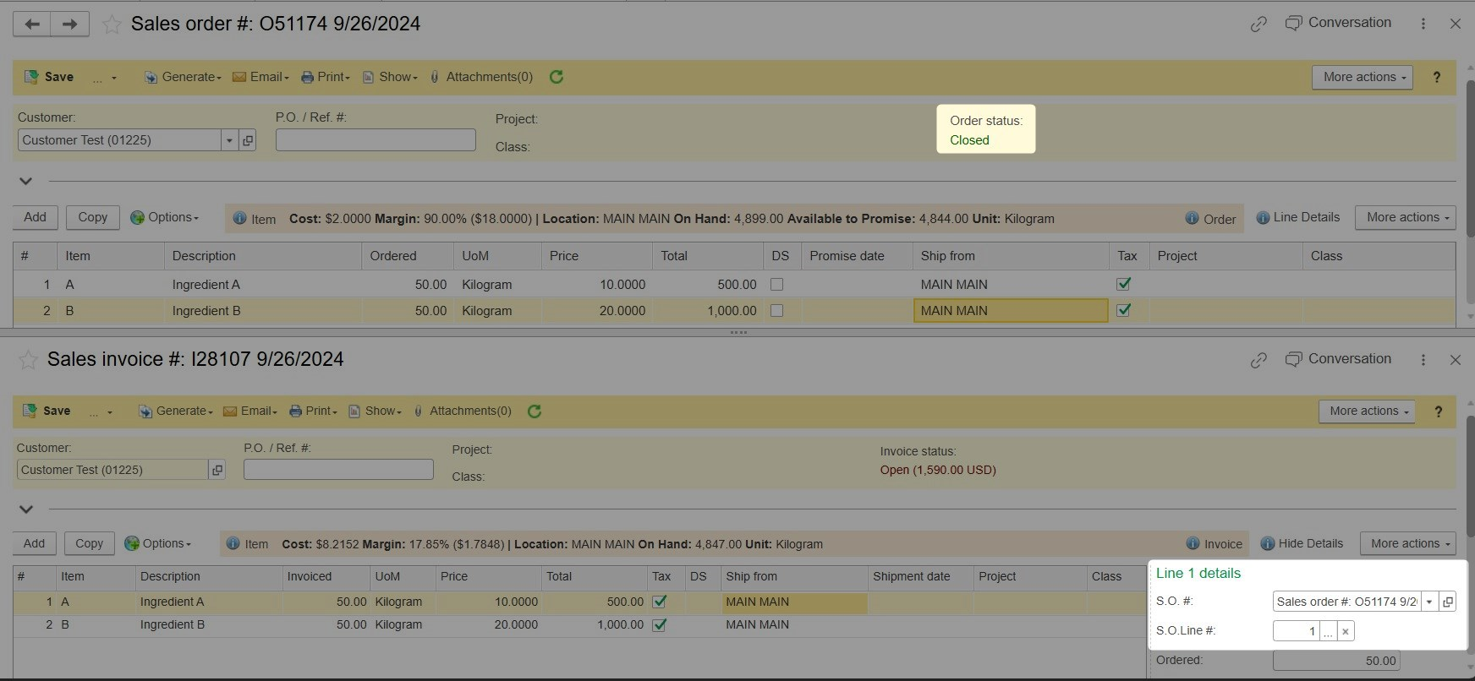Open More actions in Sales invoice top toolbar
The width and height of the screenshot is (1475, 681).
tap(1367, 411)
